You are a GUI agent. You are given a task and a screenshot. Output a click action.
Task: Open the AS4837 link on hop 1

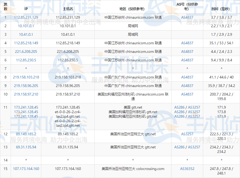[187, 17]
